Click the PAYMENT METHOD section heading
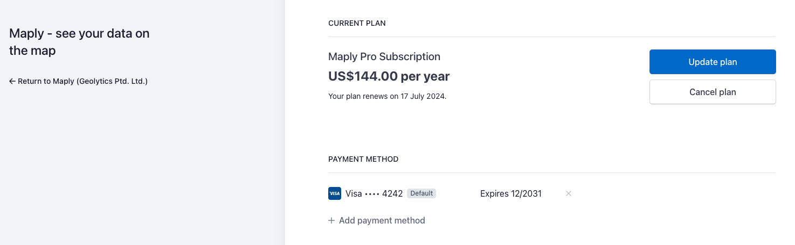Viewport: 795px width, 245px height. (x=363, y=159)
